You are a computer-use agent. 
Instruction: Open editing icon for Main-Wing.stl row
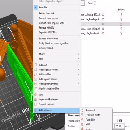(121, 29)
